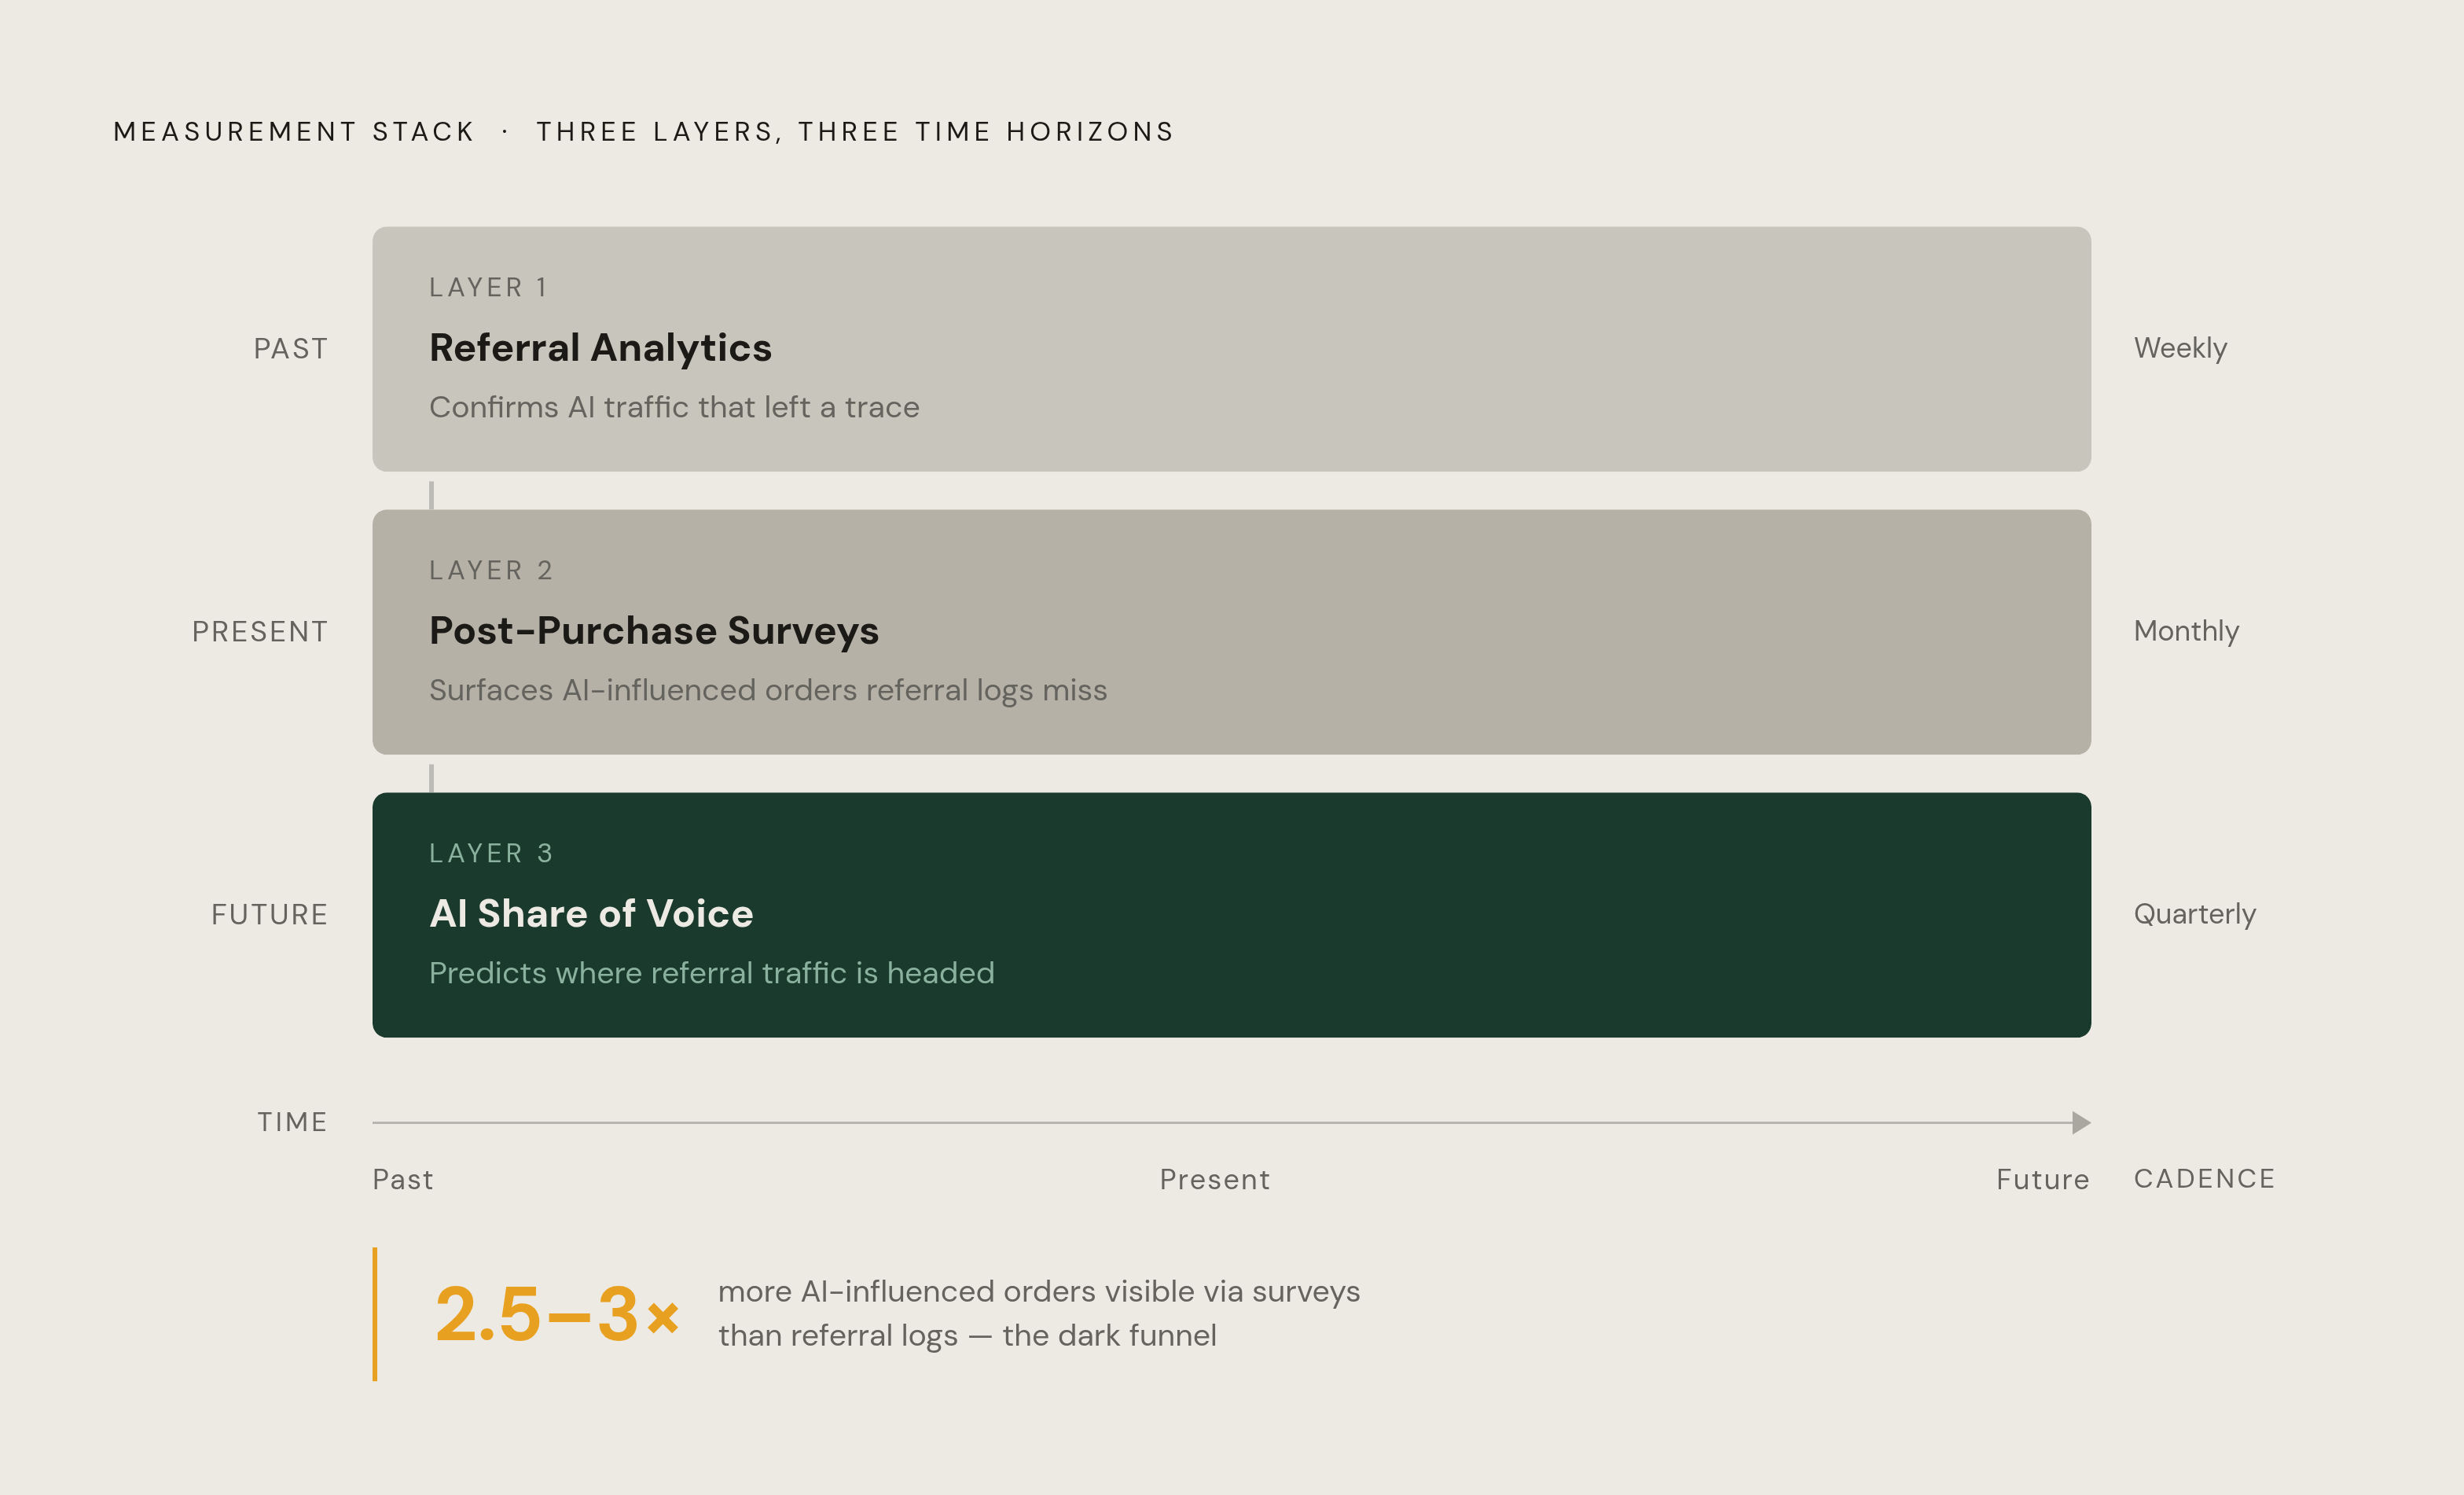Viewport: 2464px width, 1495px height.
Task: Click the 'MEASUREMENT STACK' heading text
Action: [x=293, y=132]
